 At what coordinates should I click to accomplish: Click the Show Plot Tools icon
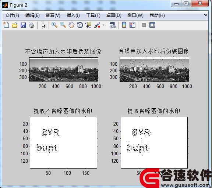(x=152, y=25)
